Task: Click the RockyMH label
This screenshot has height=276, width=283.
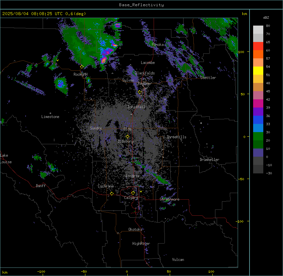Action: click(x=80, y=74)
